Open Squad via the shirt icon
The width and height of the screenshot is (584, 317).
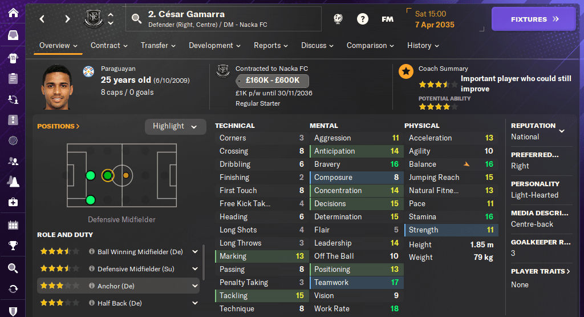click(x=13, y=58)
